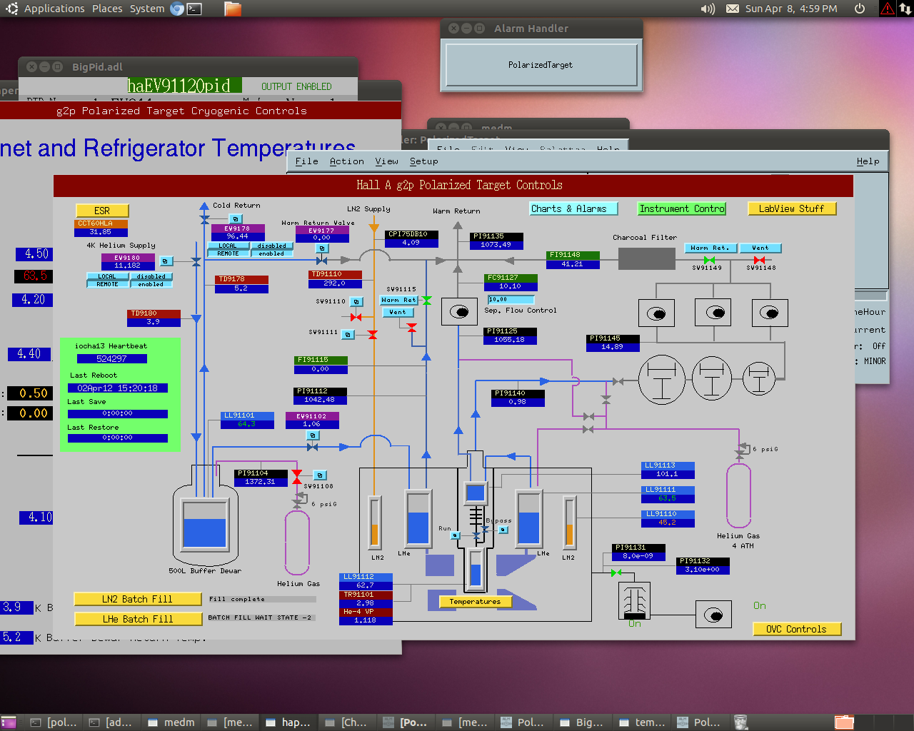Screen dimensions: 914x731
Task: Click the separator pump icon beside Sep. Flow Control
Action: 460,311
